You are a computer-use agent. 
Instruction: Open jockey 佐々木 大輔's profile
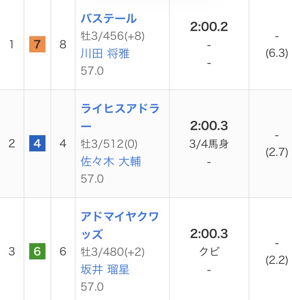pyautogui.click(x=111, y=162)
